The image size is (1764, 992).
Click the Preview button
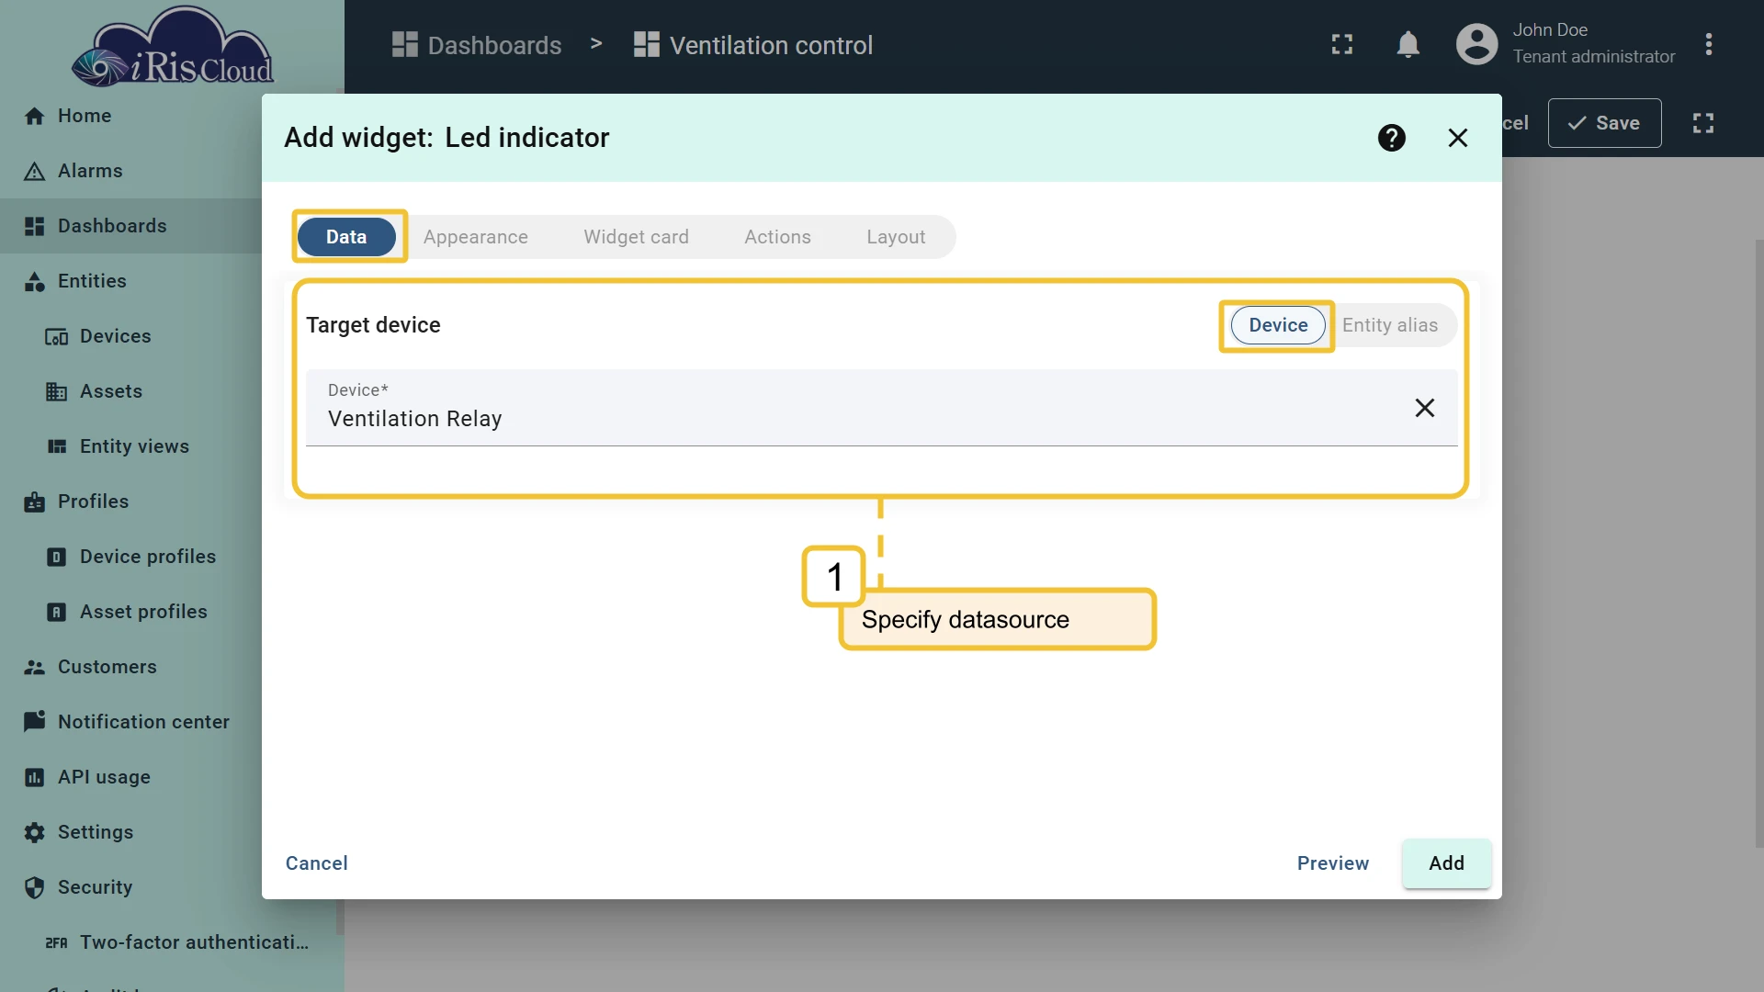pos(1332,863)
